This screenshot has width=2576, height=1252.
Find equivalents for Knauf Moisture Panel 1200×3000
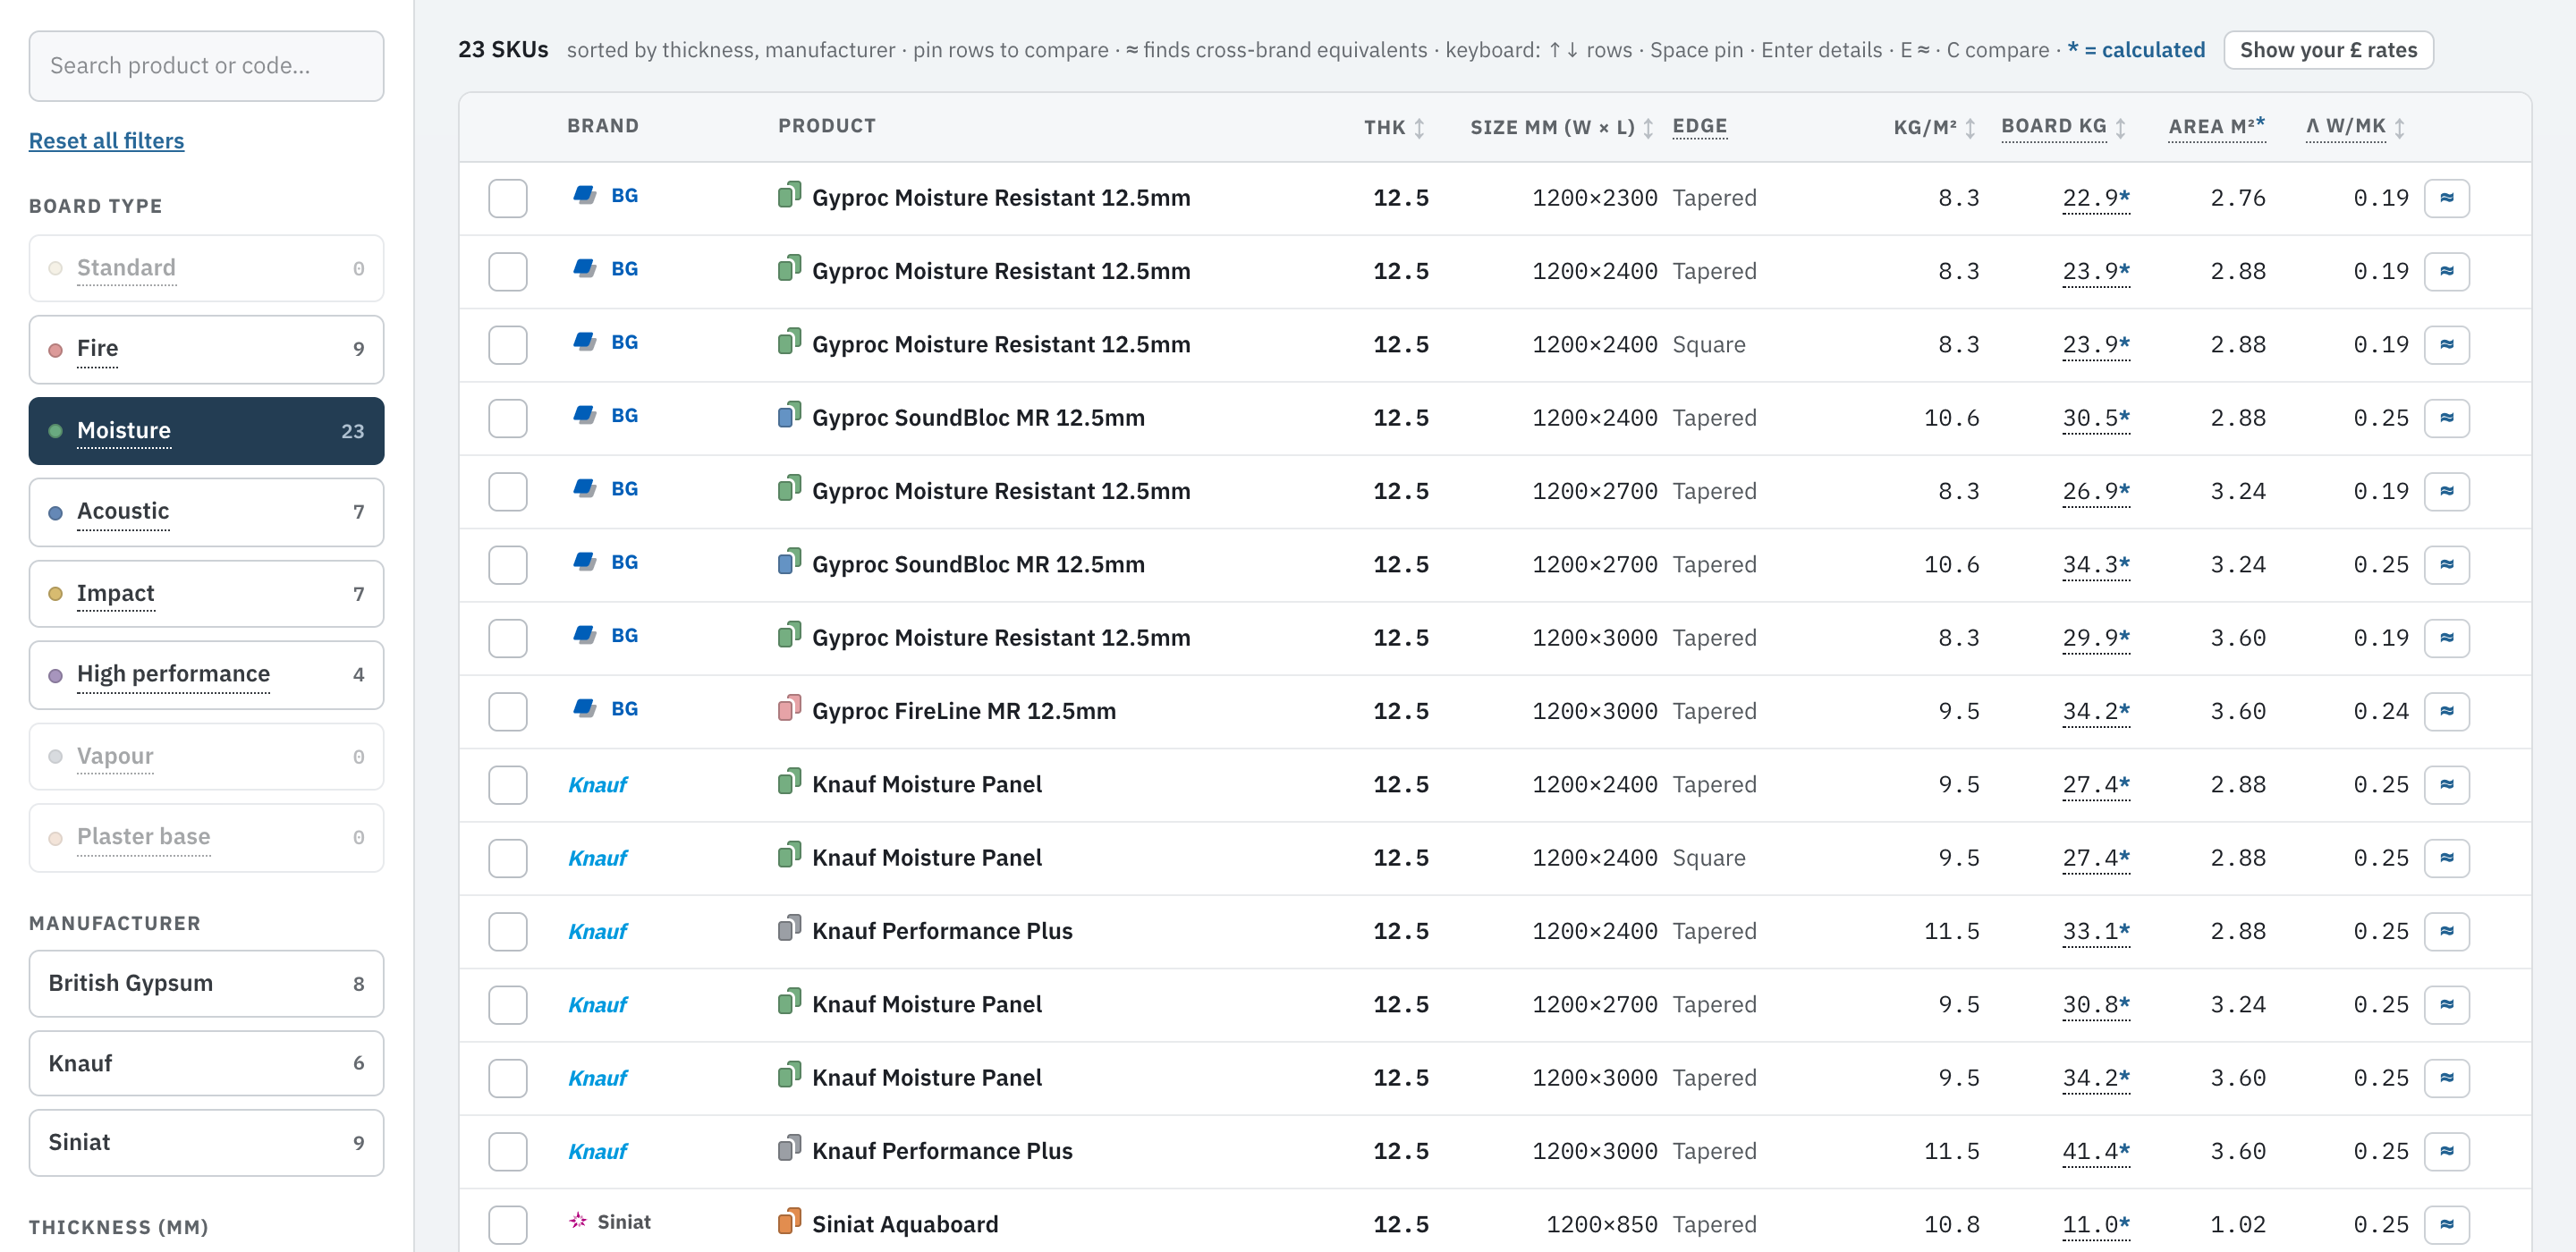coord(2446,1078)
